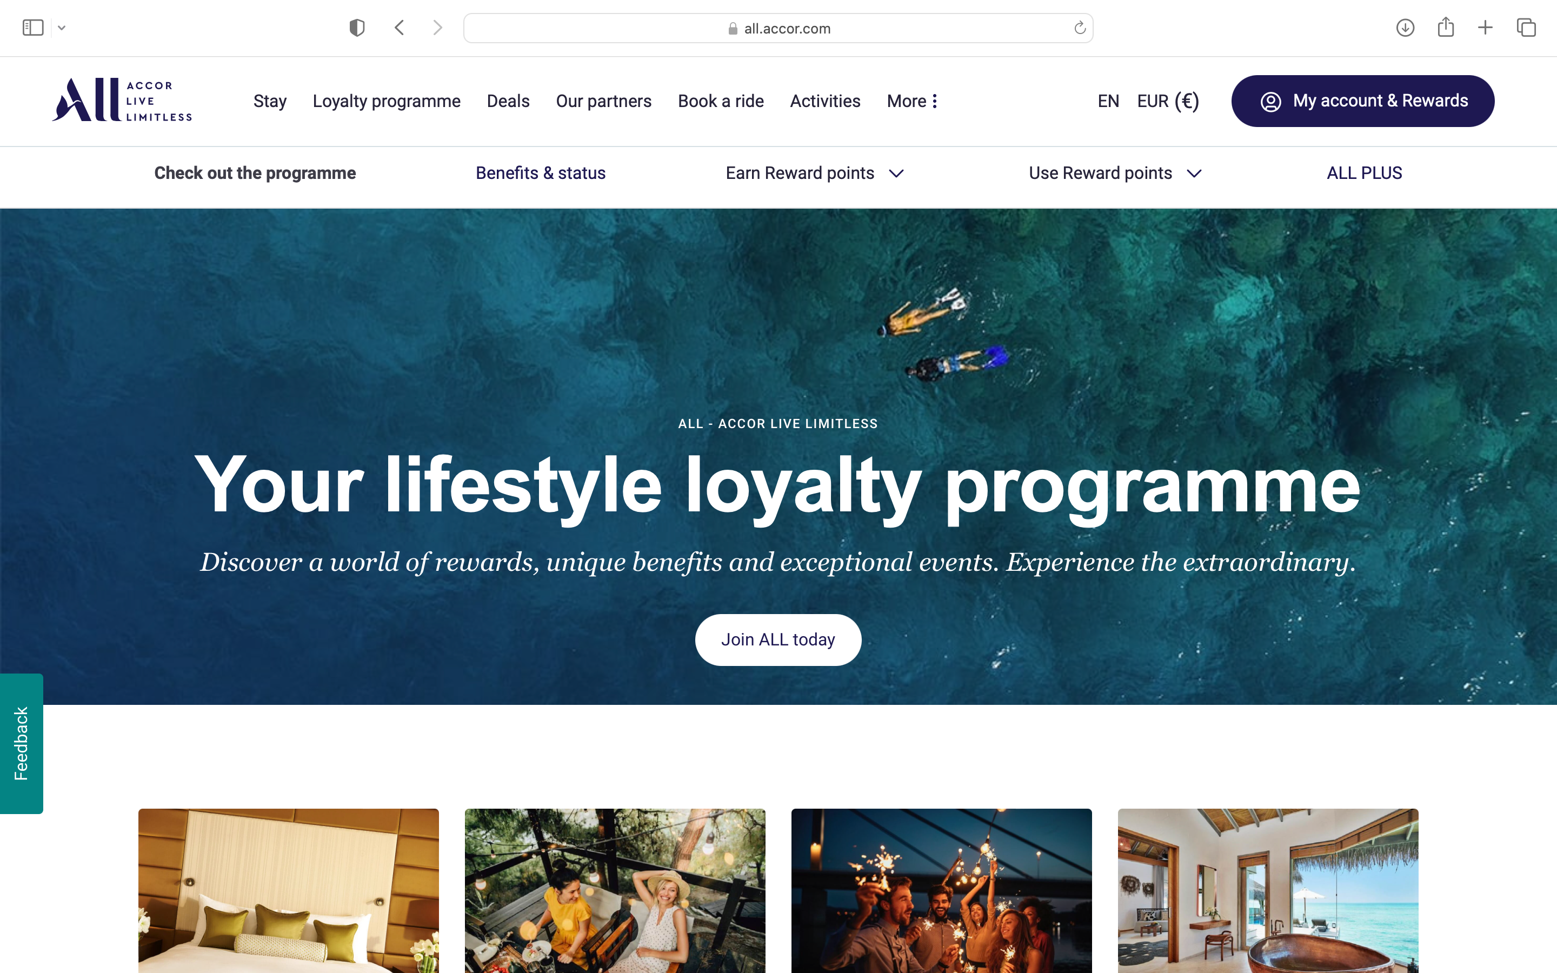Viewport: 1557px width, 973px height.
Task: Open My account & Rewards button
Action: [x=1363, y=101]
